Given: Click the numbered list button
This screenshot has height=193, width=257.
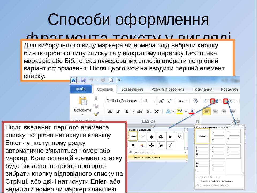Looking at the screenshot, I should (219, 101).
